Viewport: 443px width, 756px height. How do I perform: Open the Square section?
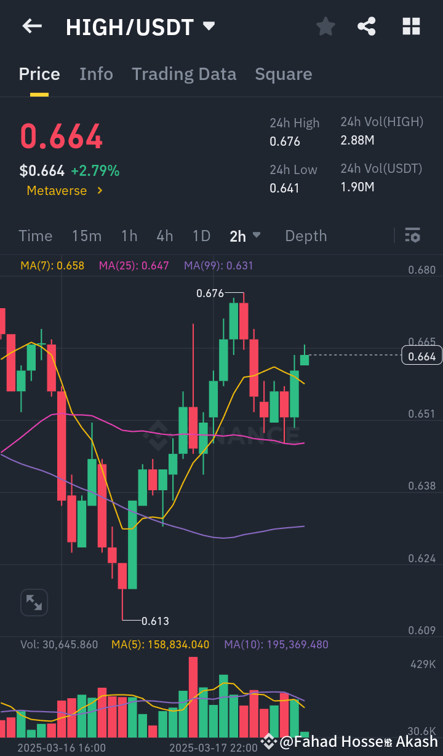tap(284, 74)
